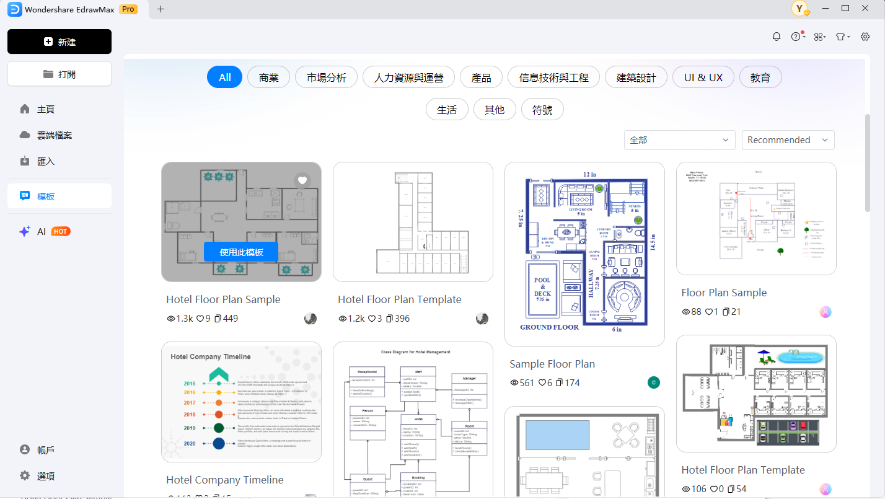Toggle favorite heart on Hotel Floor Plan Sample

302,180
